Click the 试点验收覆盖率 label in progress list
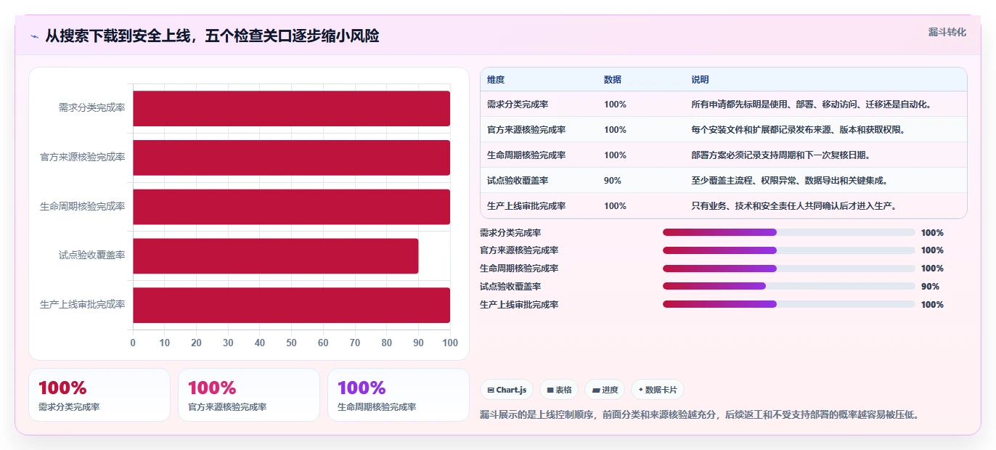Viewport: 996px width, 450px height. point(510,287)
